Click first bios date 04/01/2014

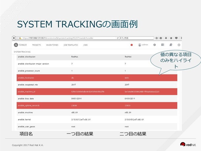[76, 99]
